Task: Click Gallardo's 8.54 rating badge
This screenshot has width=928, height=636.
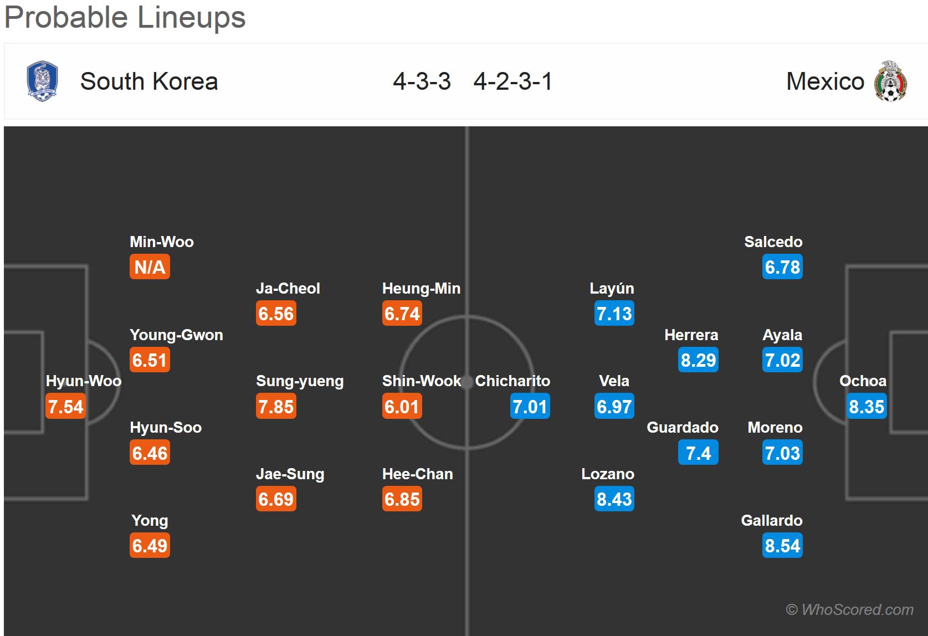Action: pos(782,546)
